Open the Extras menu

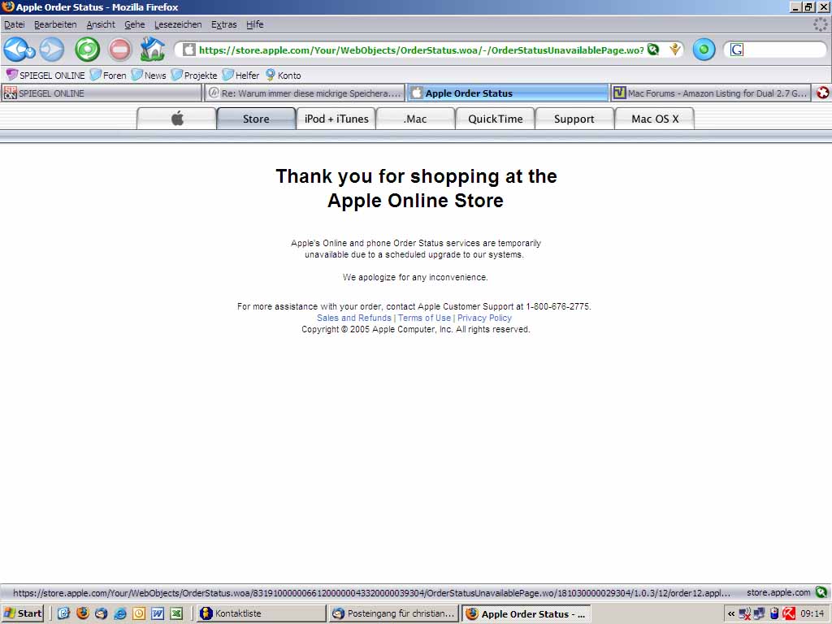(224, 24)
